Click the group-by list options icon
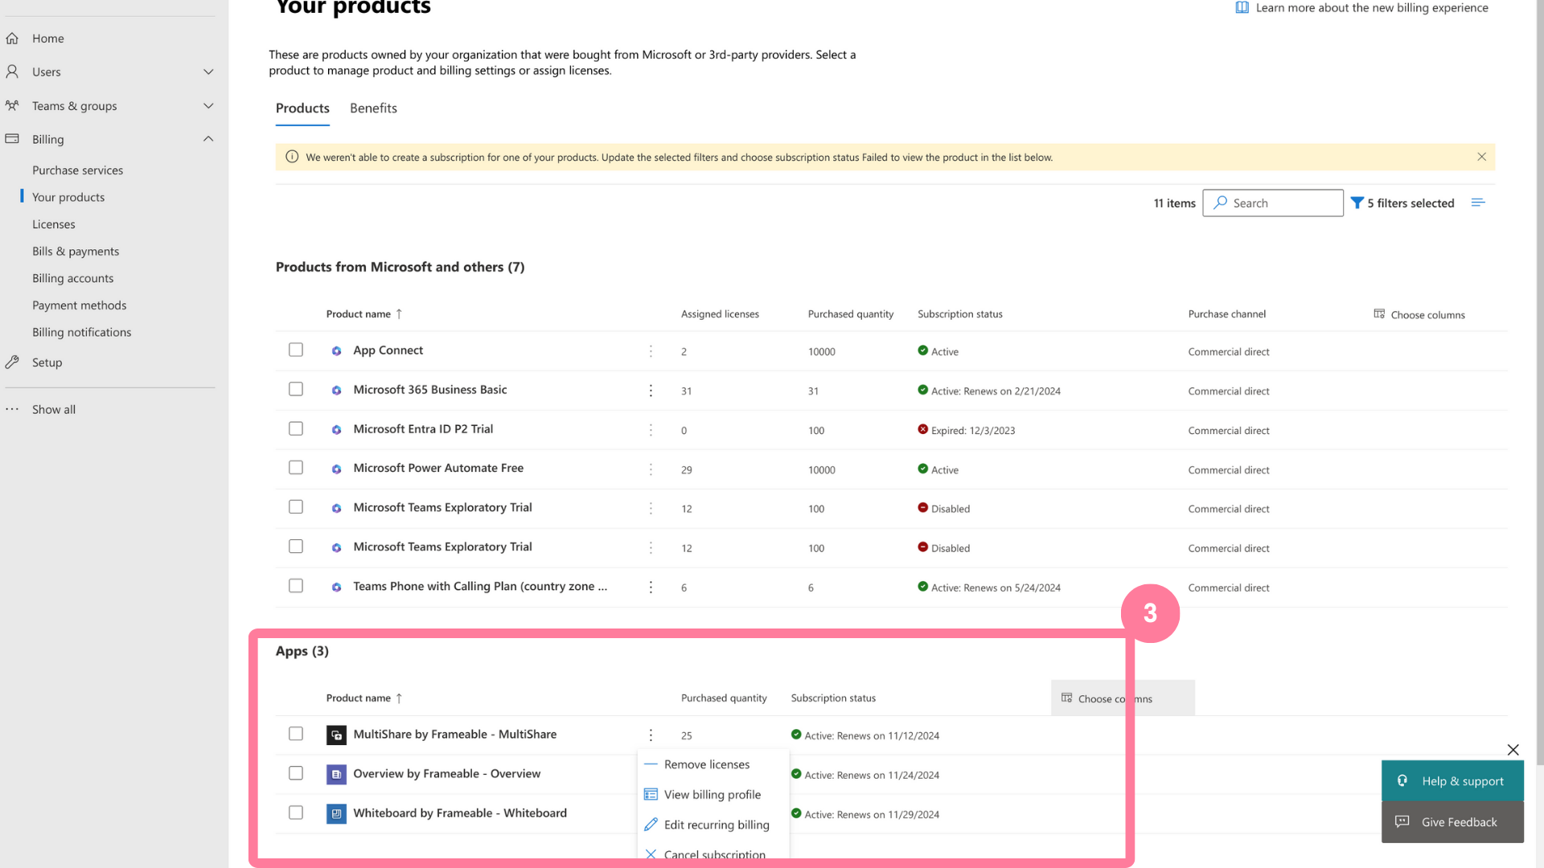 point(1478,203)
